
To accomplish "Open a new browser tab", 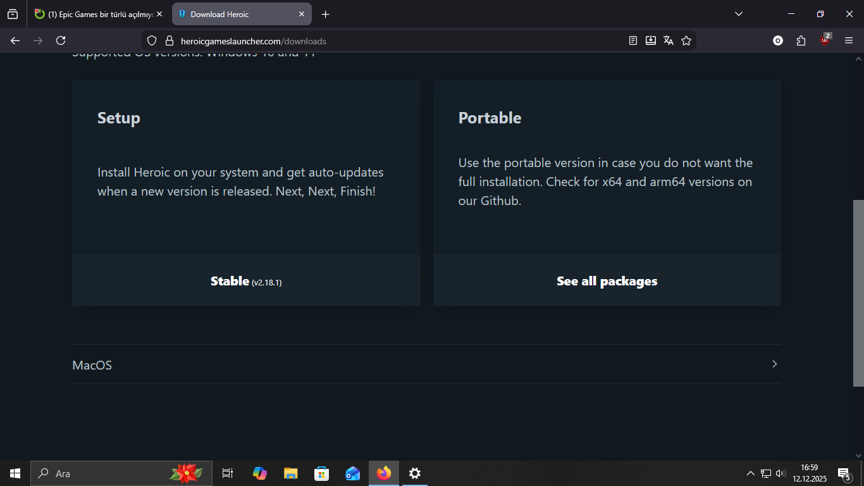I will tap(325, 14).
